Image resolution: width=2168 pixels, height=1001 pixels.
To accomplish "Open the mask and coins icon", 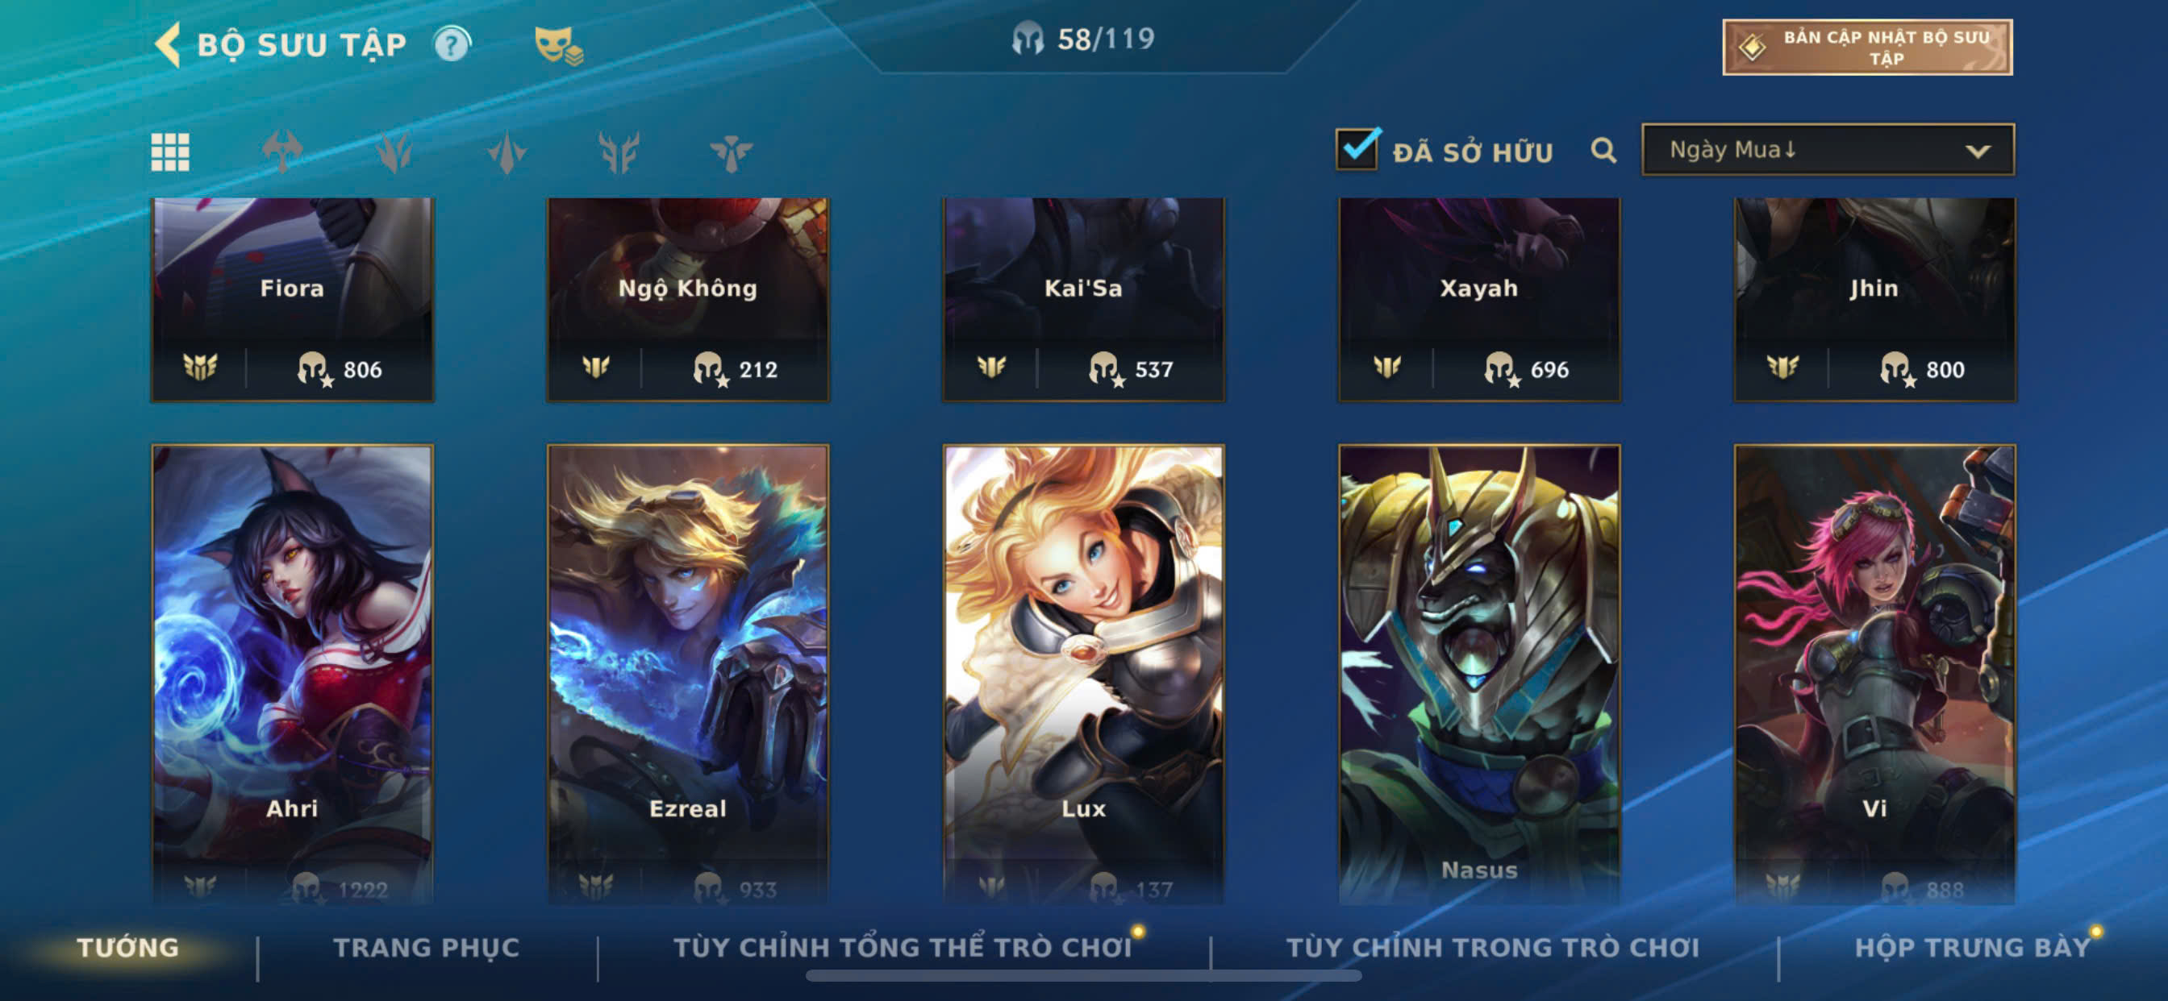I will tap(558, 45).
